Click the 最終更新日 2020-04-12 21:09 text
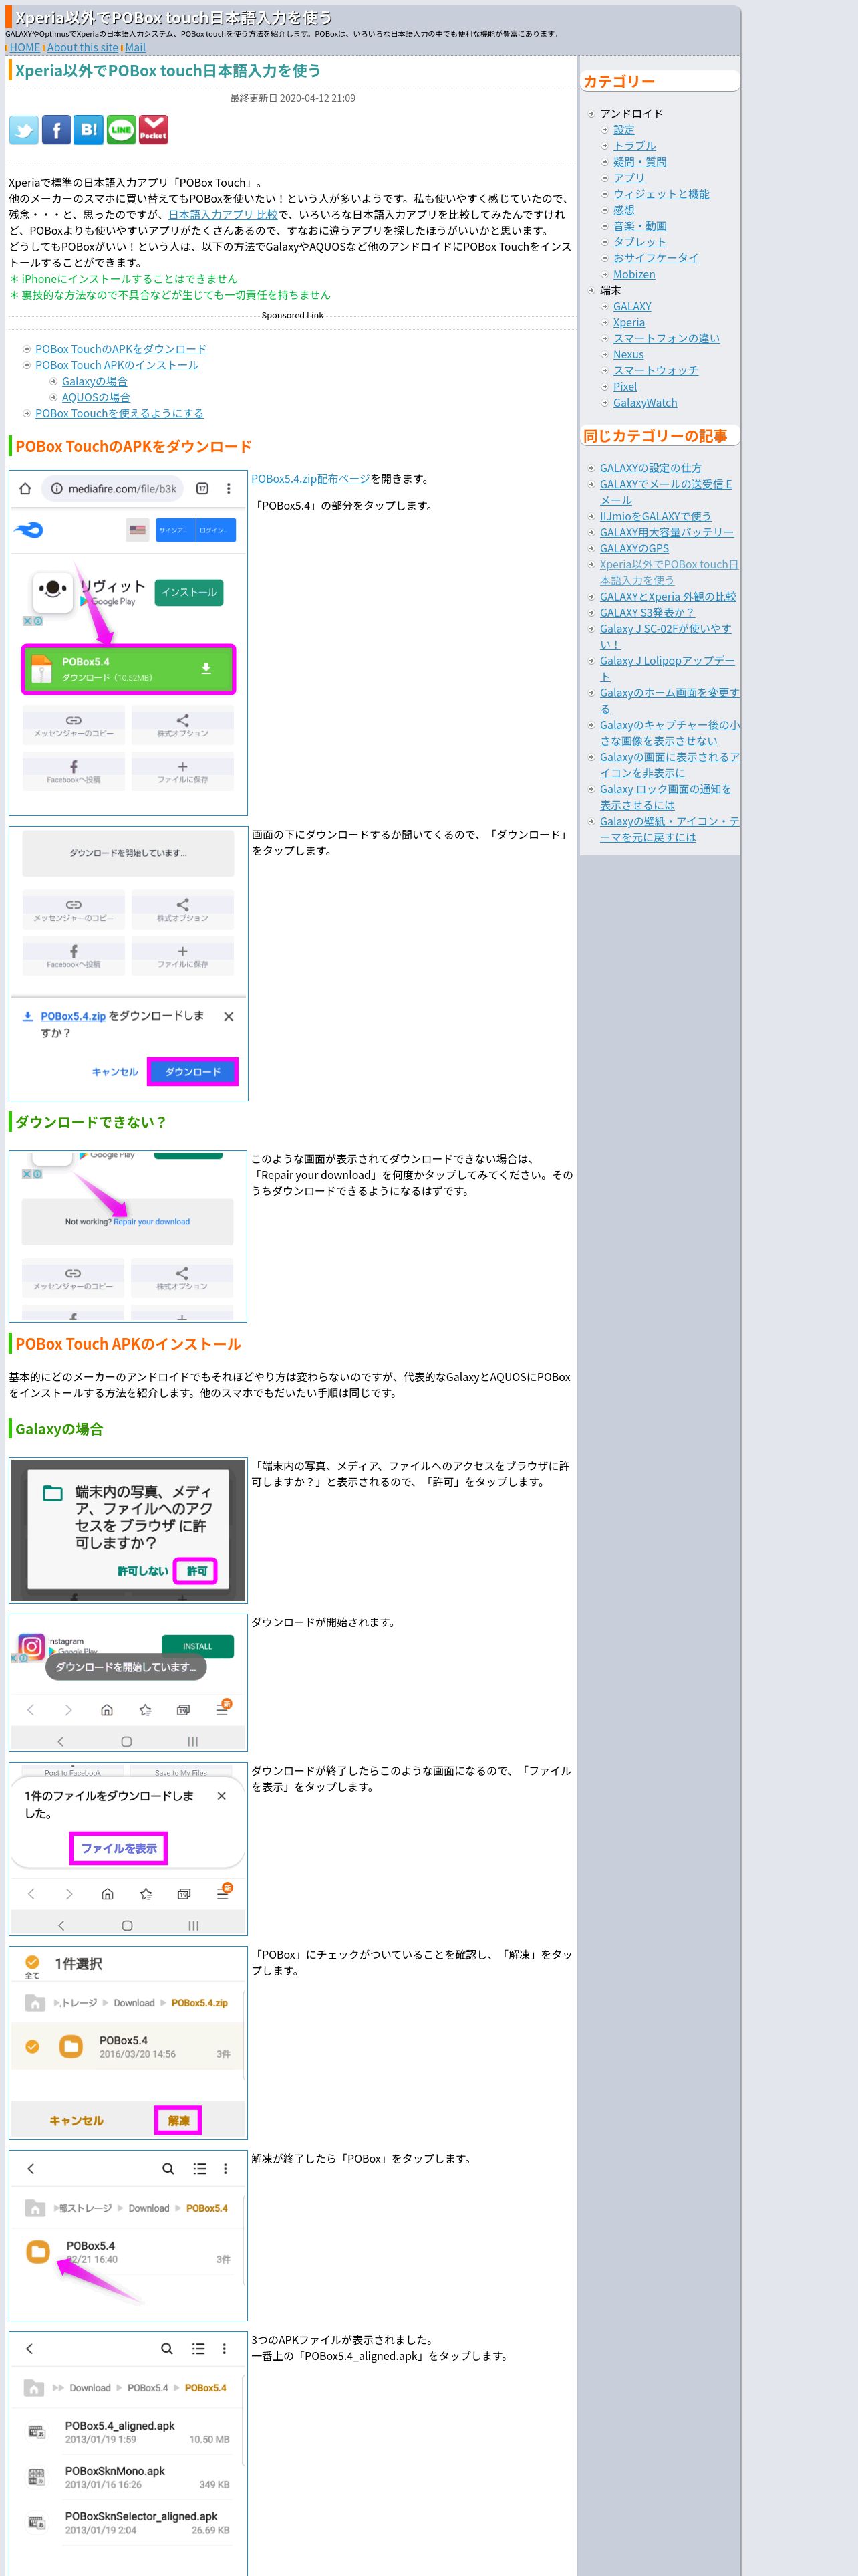Screen dimensions: 858x2576 [x=293, y=98]
